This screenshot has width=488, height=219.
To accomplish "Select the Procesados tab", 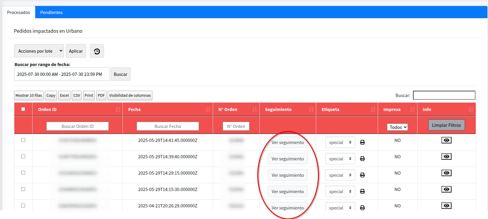I will pos(19,12).
